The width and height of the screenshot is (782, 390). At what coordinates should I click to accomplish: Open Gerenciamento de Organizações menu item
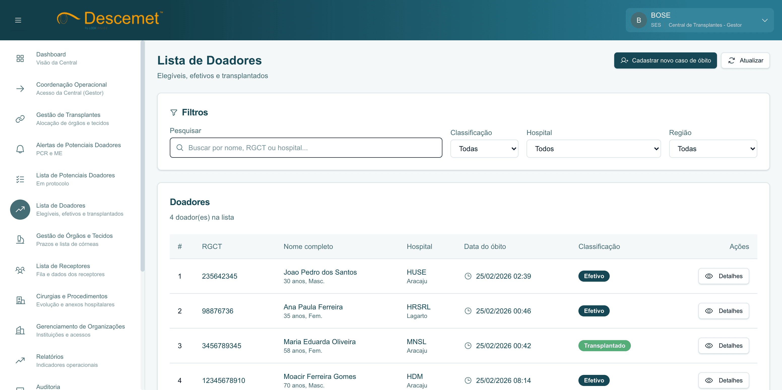click(80, 327)
